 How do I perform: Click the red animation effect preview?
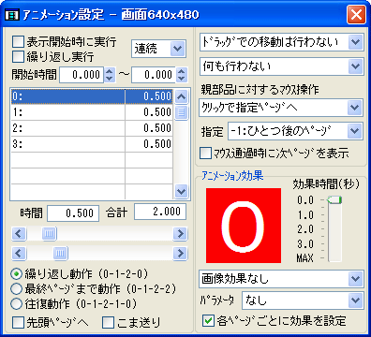point(244,226)
